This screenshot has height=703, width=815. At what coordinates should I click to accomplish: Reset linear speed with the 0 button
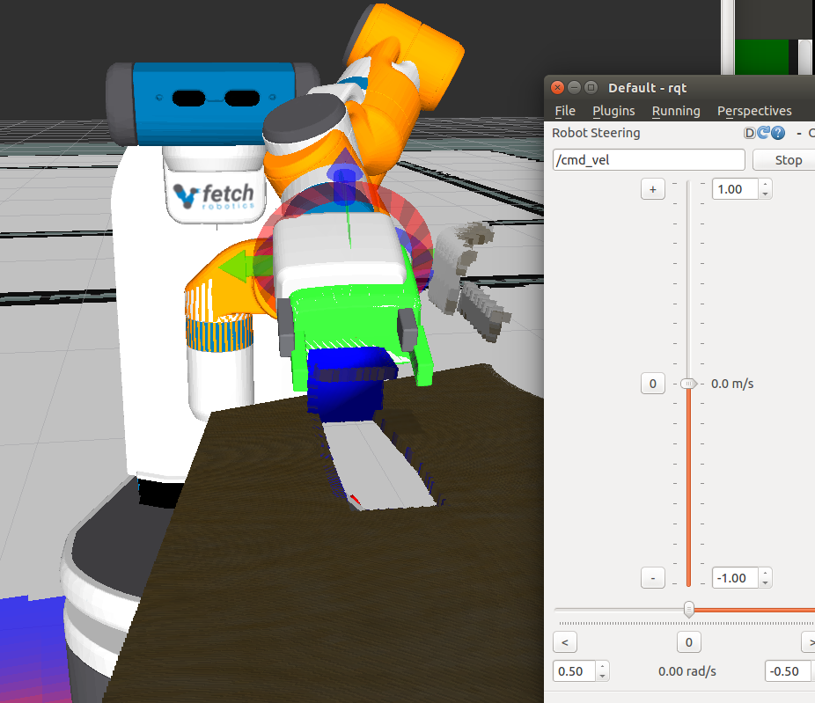click(652, 384)
